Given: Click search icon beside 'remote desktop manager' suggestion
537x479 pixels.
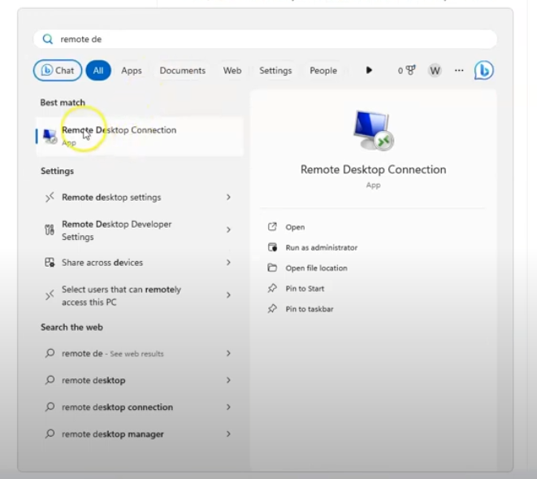Looking at the screenshot, I should pyautogui.click(x=50, y=433).
